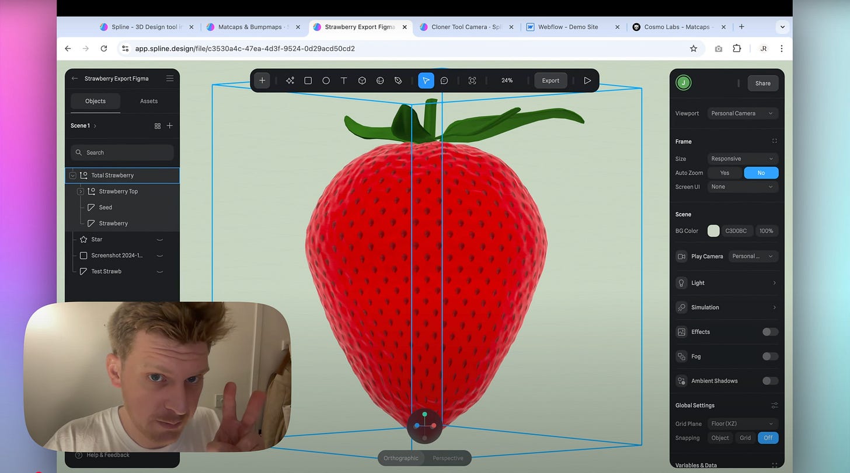Viewport: 850px width, 473px height.
Task: Turn on Ambient Shadows toggle
Action: (770, 381)
